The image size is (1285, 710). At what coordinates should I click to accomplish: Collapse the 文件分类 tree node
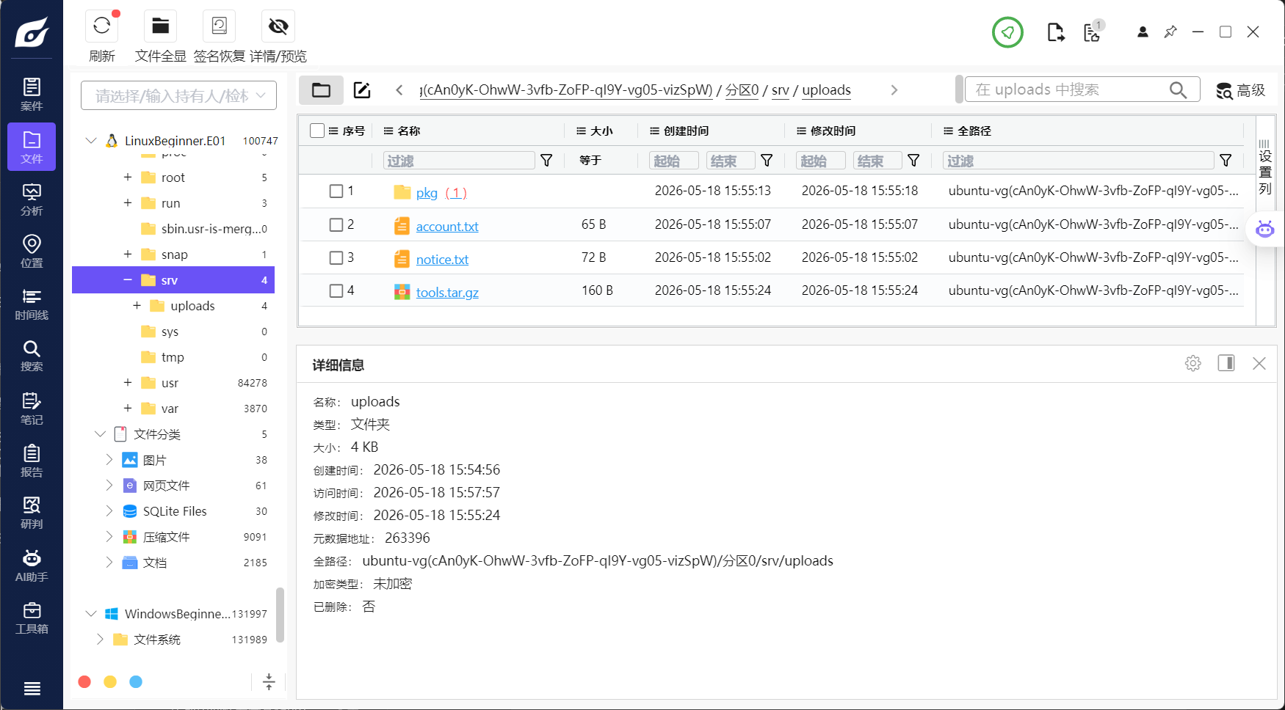pos(101,433)
